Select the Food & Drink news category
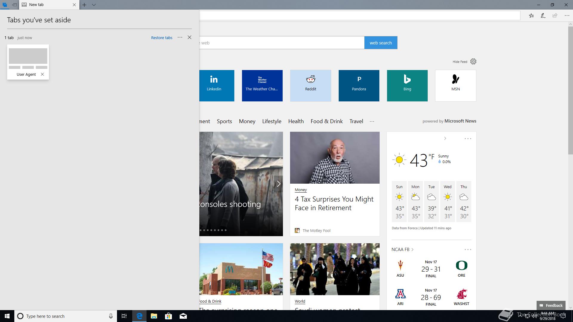The image size is (573, 322). tap(326, 121)
